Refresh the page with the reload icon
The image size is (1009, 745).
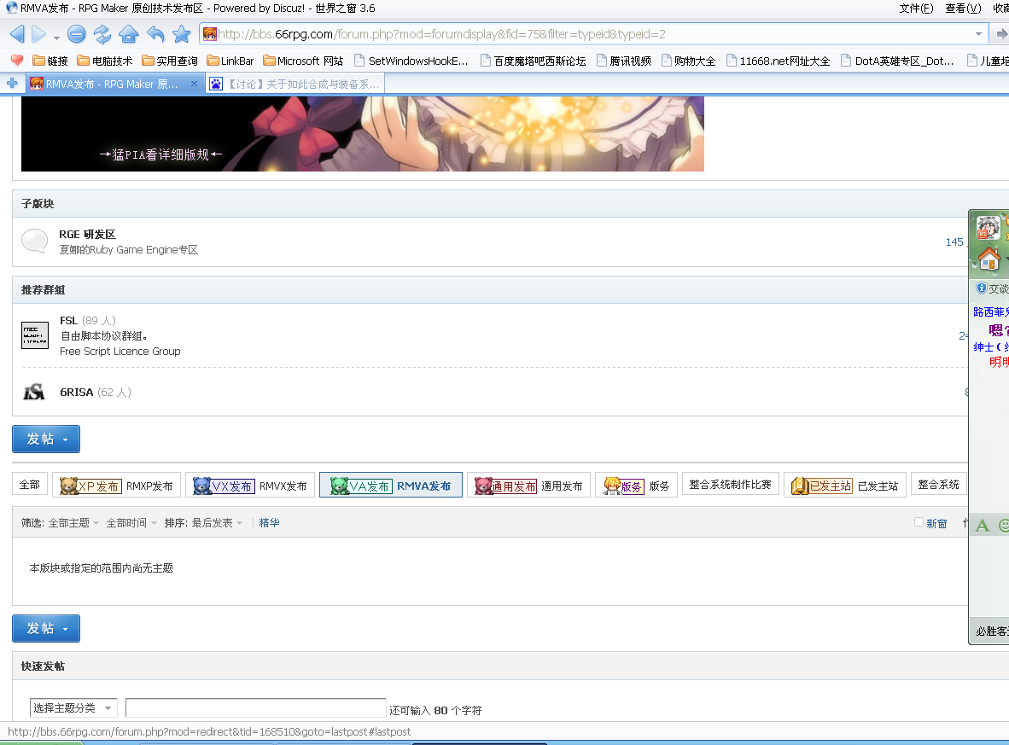tap(102, 34)
